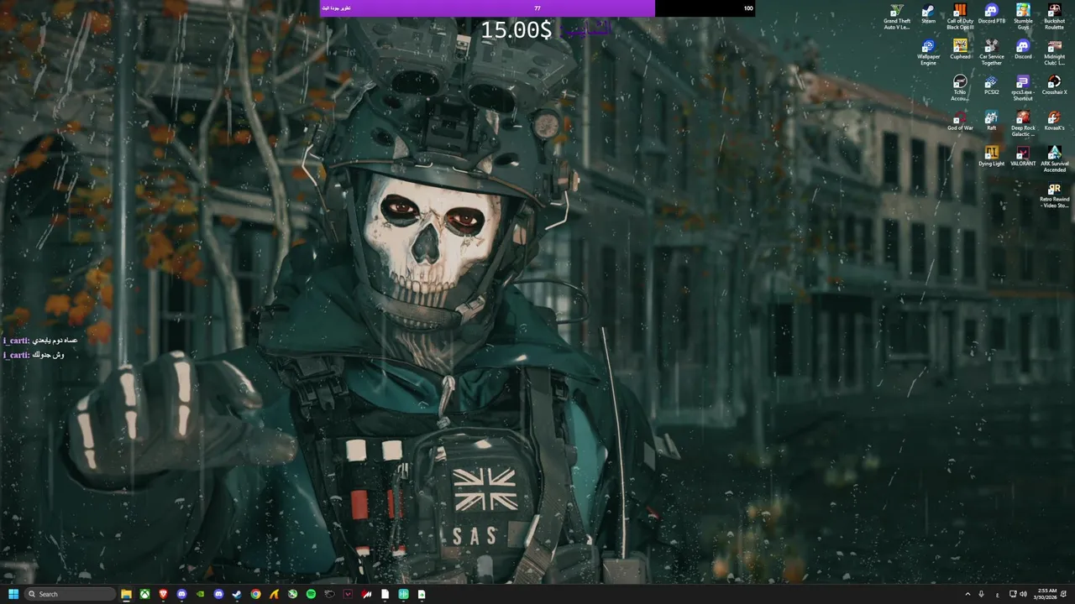Select the God of War desktop icon

coord(960,121)
